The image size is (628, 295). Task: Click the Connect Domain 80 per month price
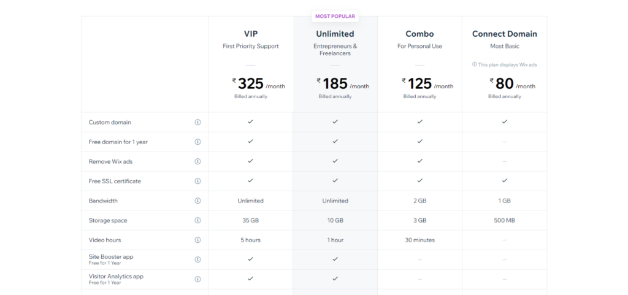pyautogui.click(x=512, y=83)
